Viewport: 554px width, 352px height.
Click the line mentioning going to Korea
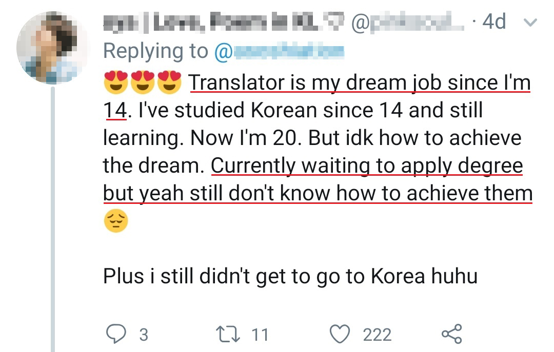290,276
